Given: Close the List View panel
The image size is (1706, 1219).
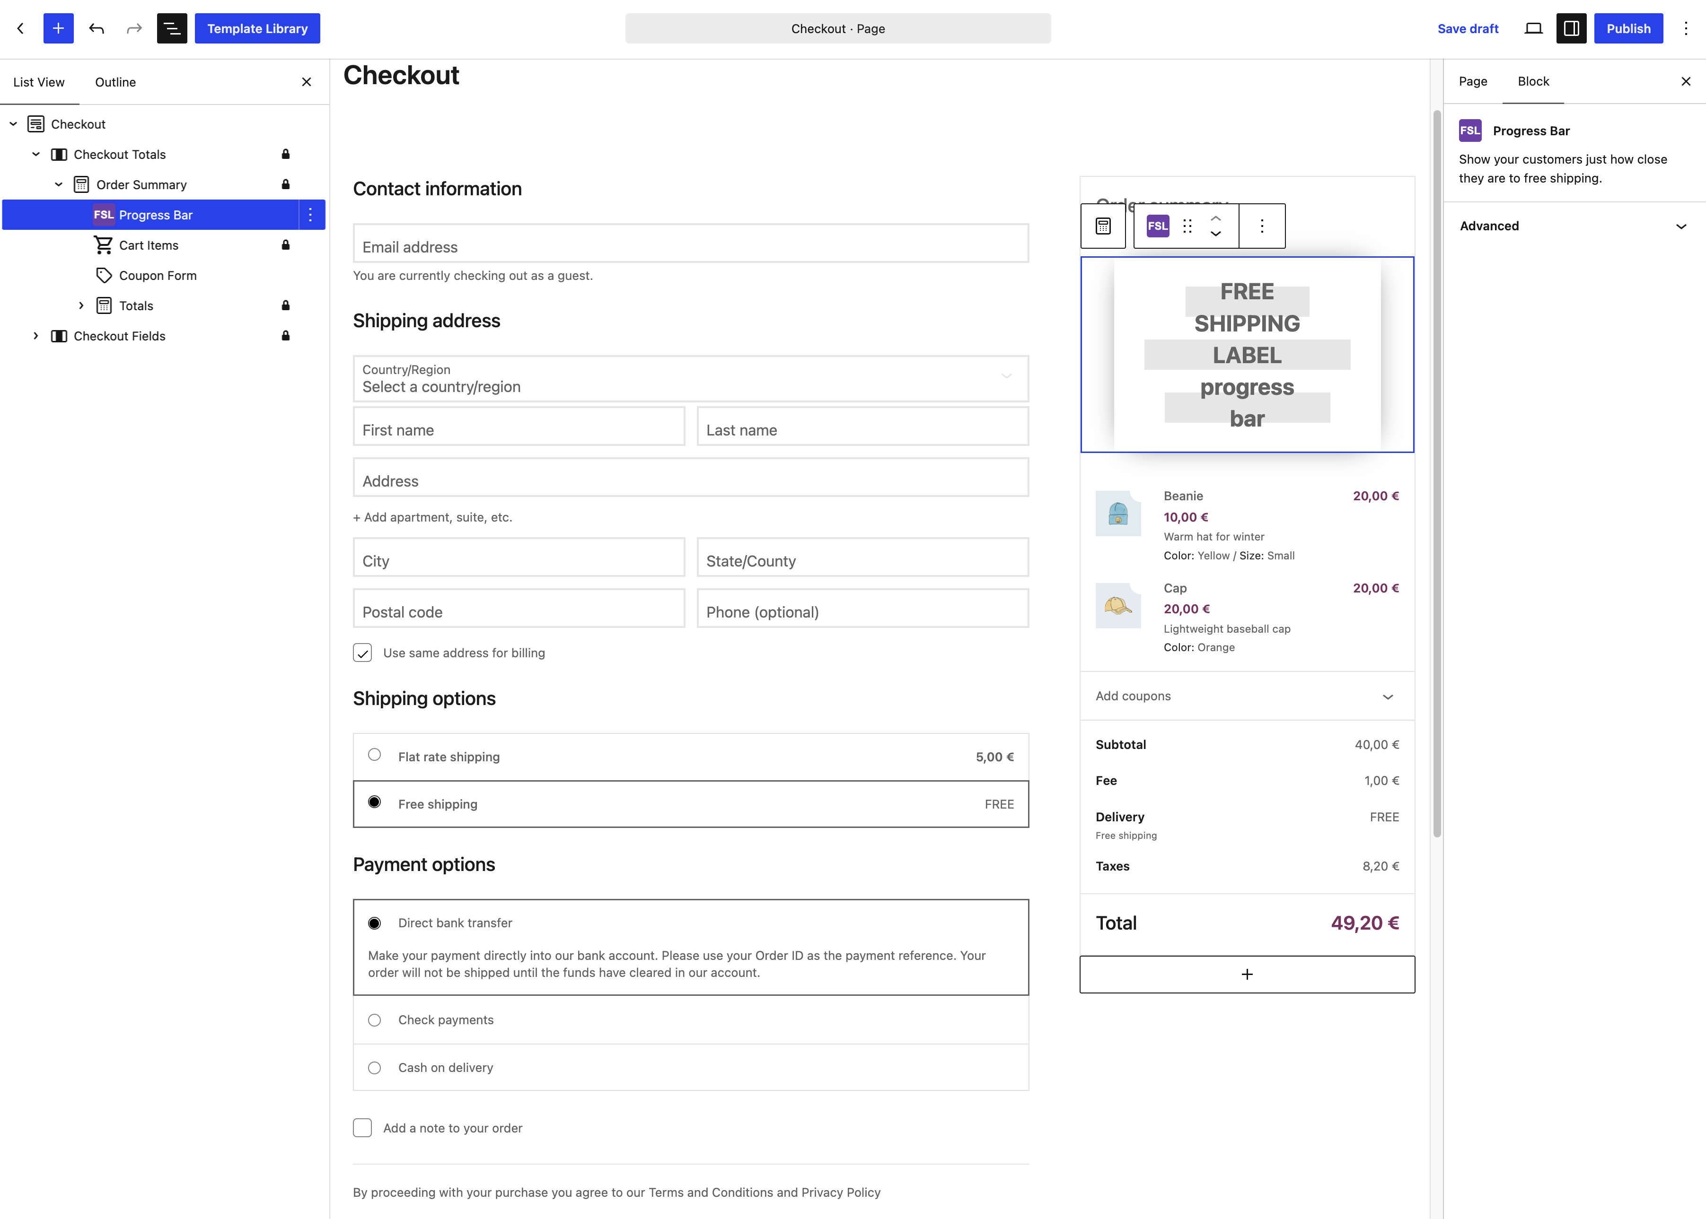Looking at the screenshot, I should [307, 82].
